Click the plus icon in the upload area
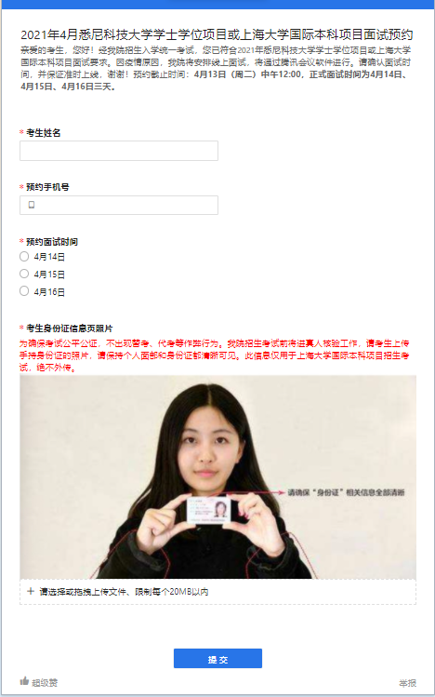Viewport: 435px width, 697px height. click(x=31, y=591)
